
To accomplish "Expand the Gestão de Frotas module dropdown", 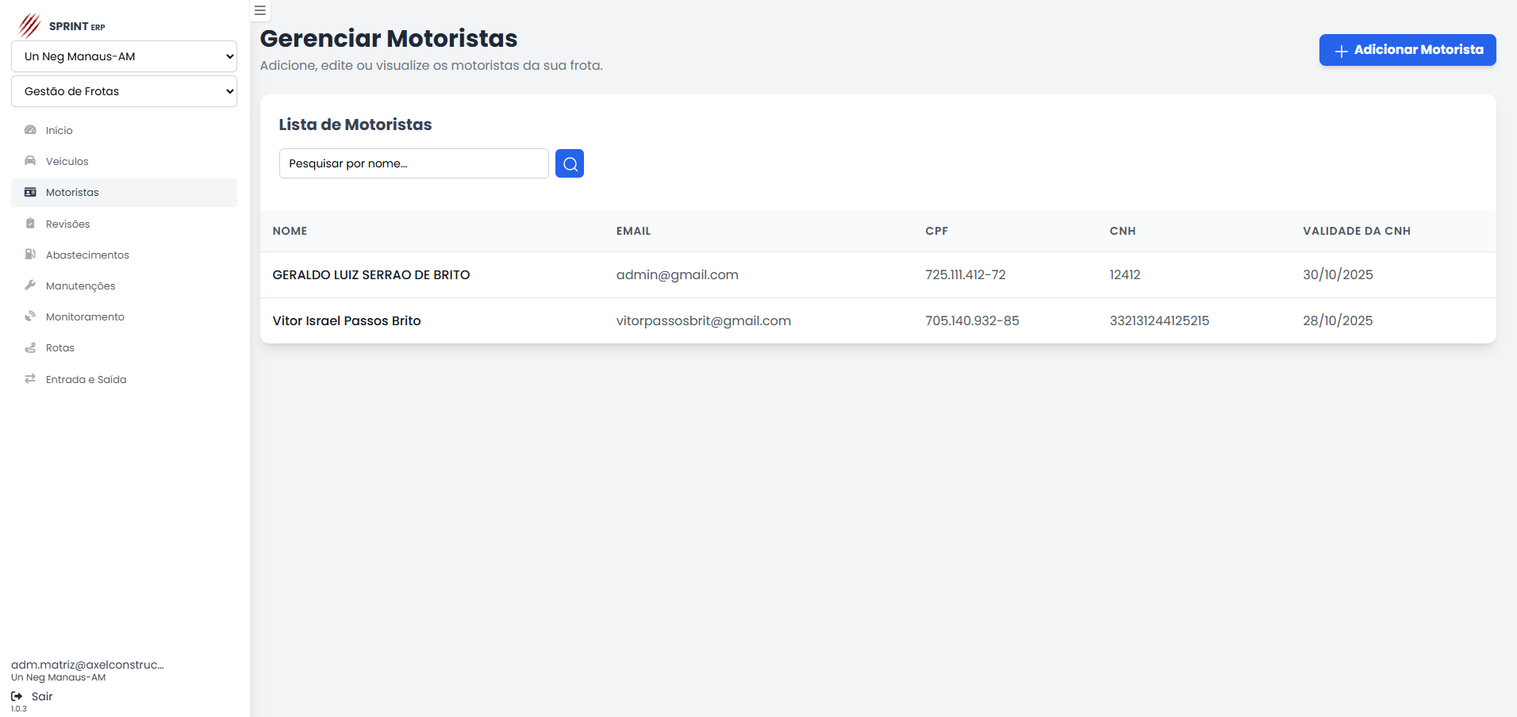I will point(124,91).
